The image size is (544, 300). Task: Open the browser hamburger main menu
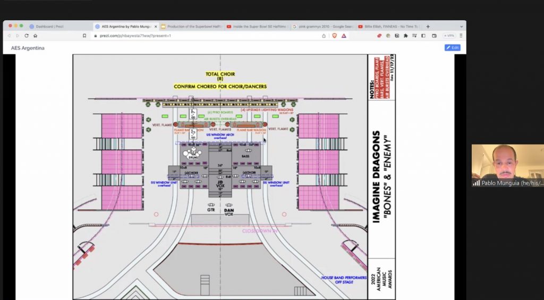click(x=461, y=36)
